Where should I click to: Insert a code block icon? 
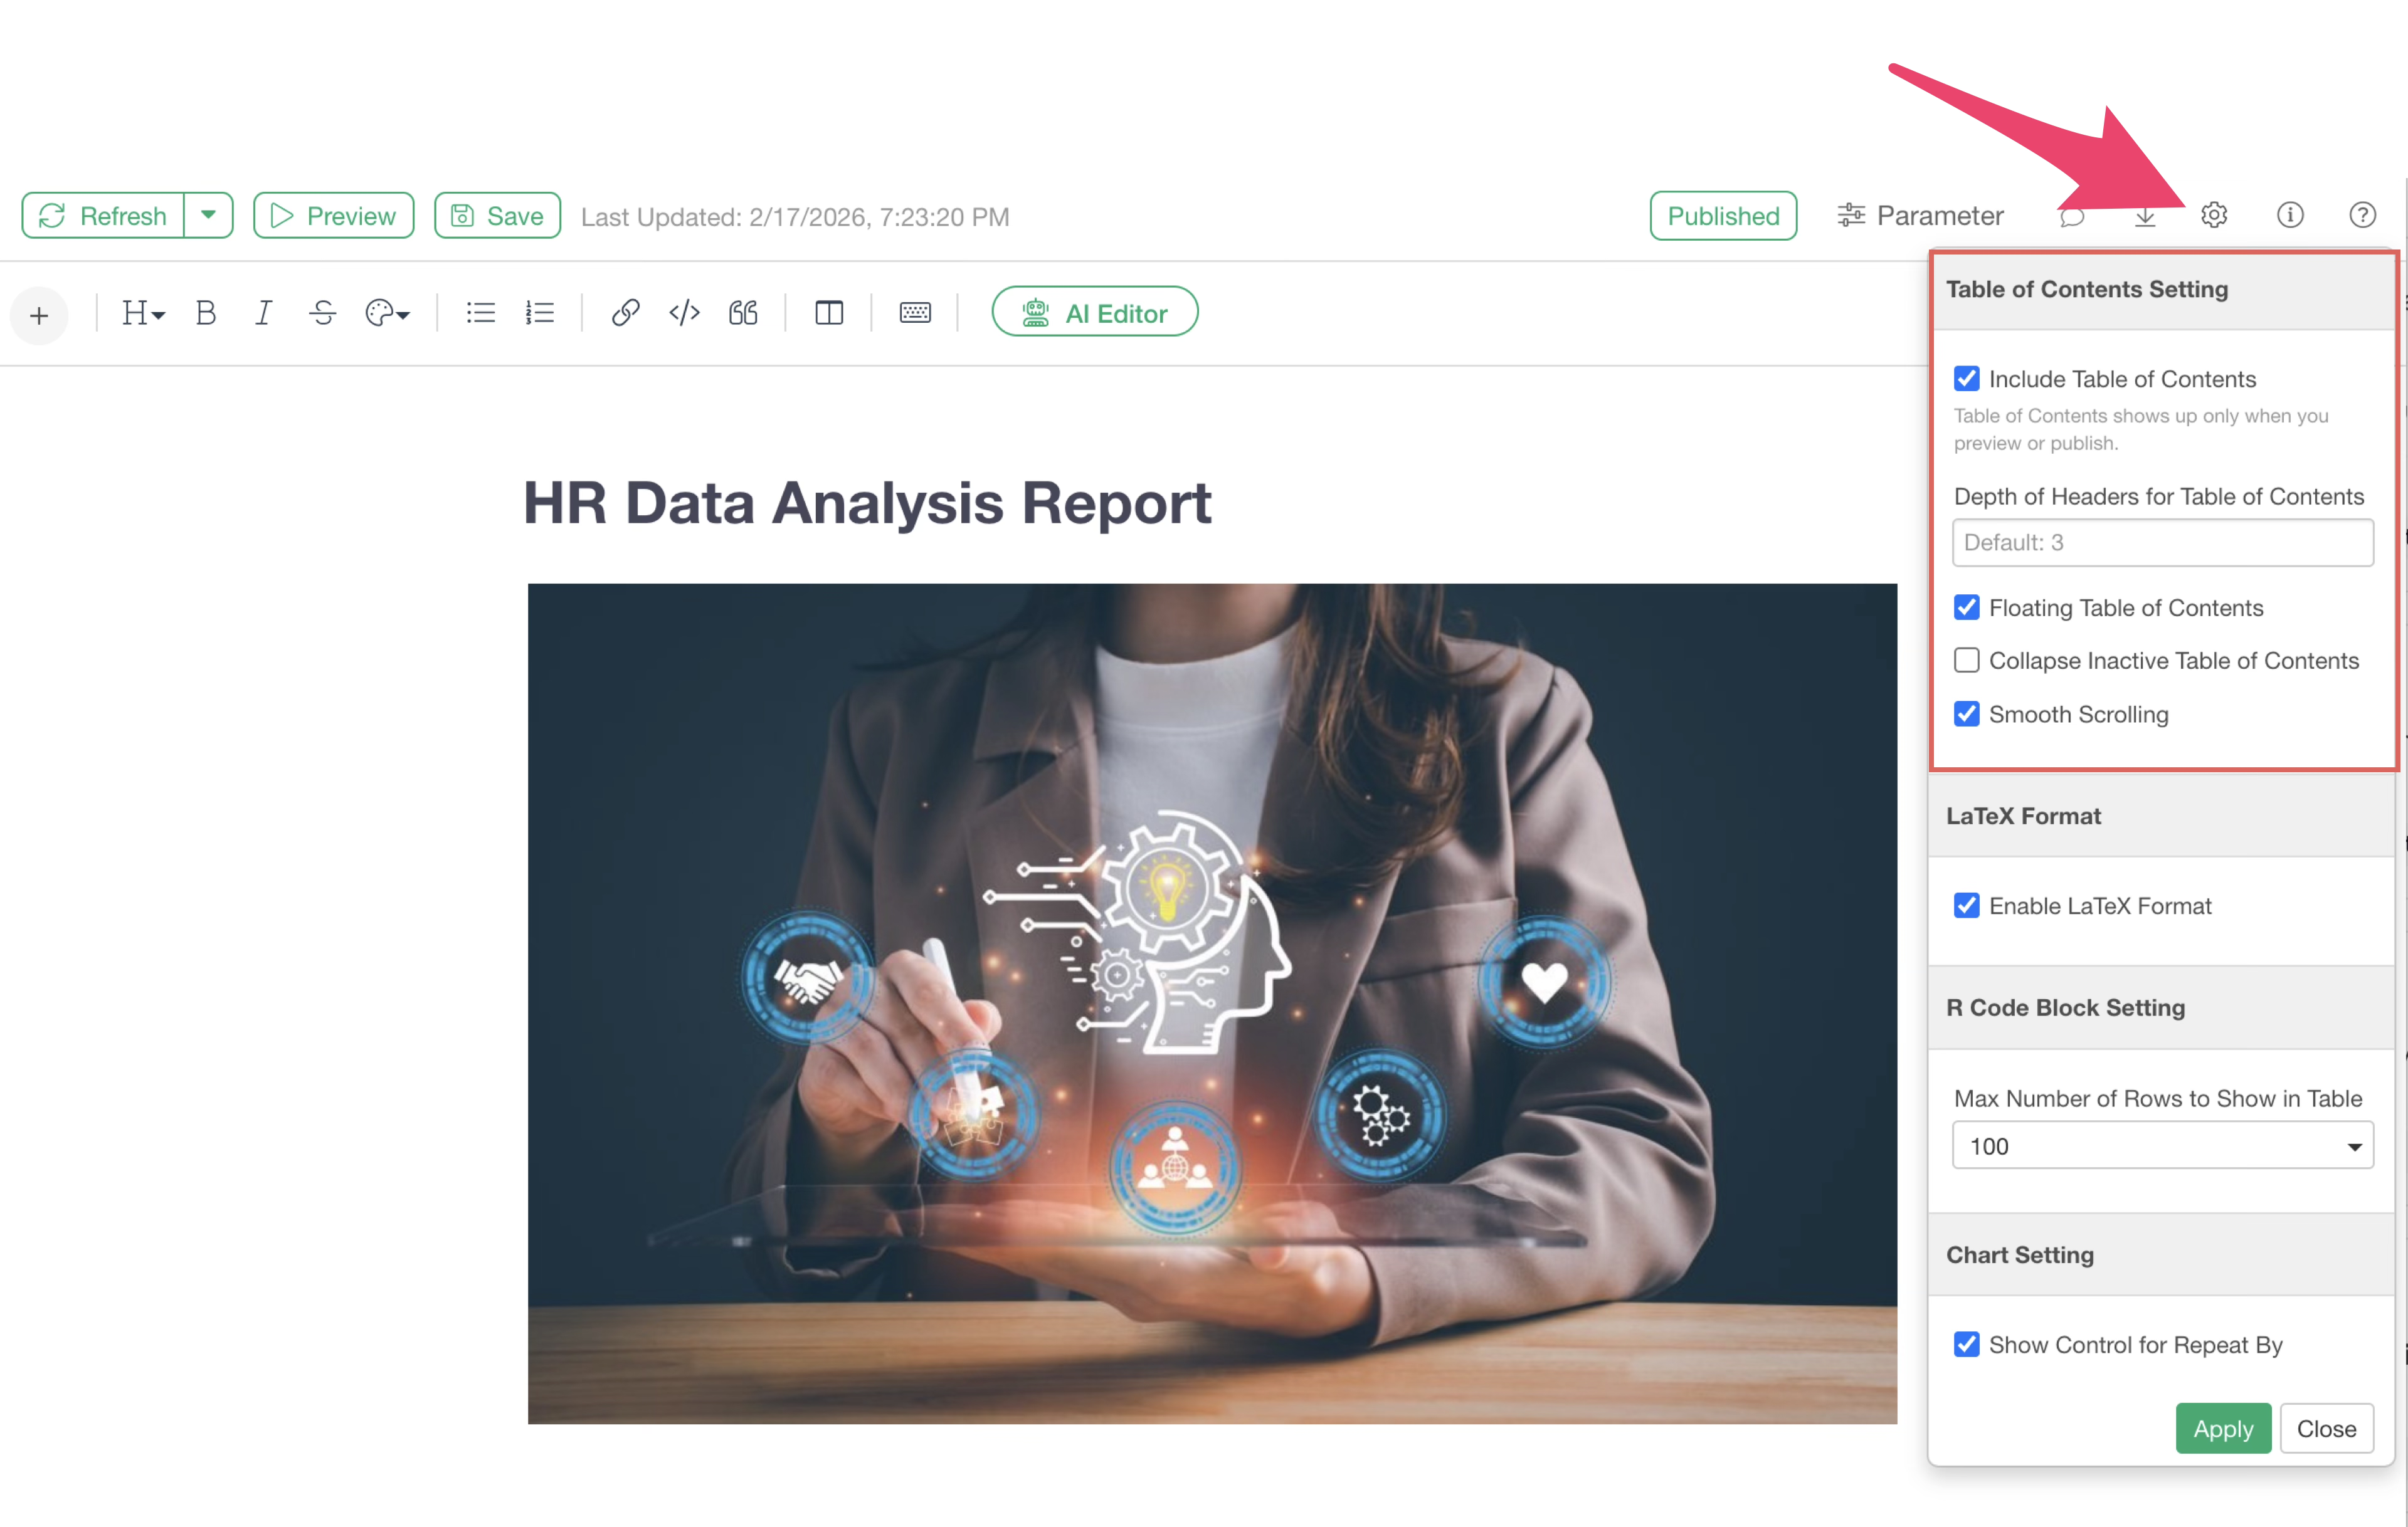click(x=684, y=313)
